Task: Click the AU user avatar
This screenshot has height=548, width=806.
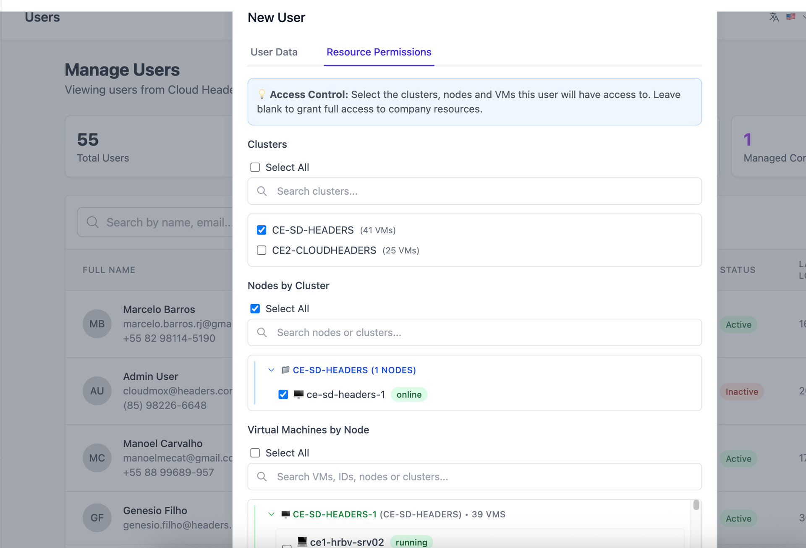Action: [x=97, y=391]
